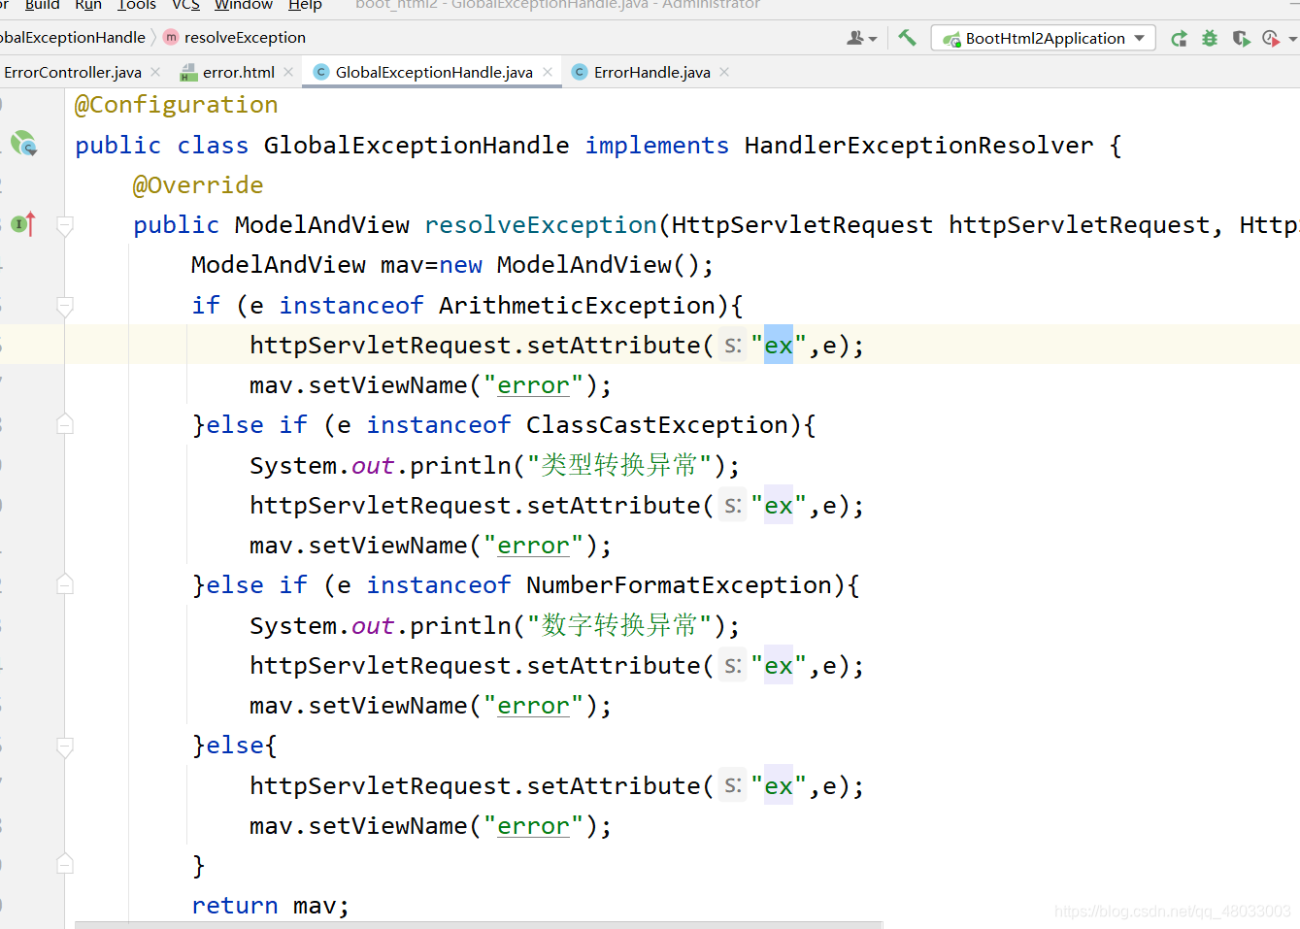Image resolution: width=1300 pixels, height=929 pixels.
Task: Click the @Configuration annotation
Action: [177, 105]
